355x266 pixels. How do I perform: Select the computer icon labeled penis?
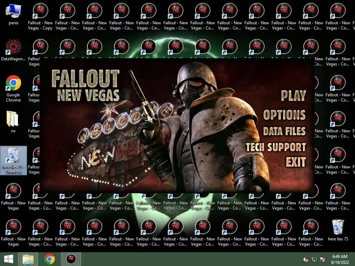tap(14, 15)
